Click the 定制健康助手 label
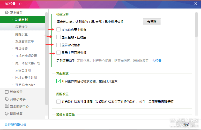Screen dimensions: 201x130 66,60
